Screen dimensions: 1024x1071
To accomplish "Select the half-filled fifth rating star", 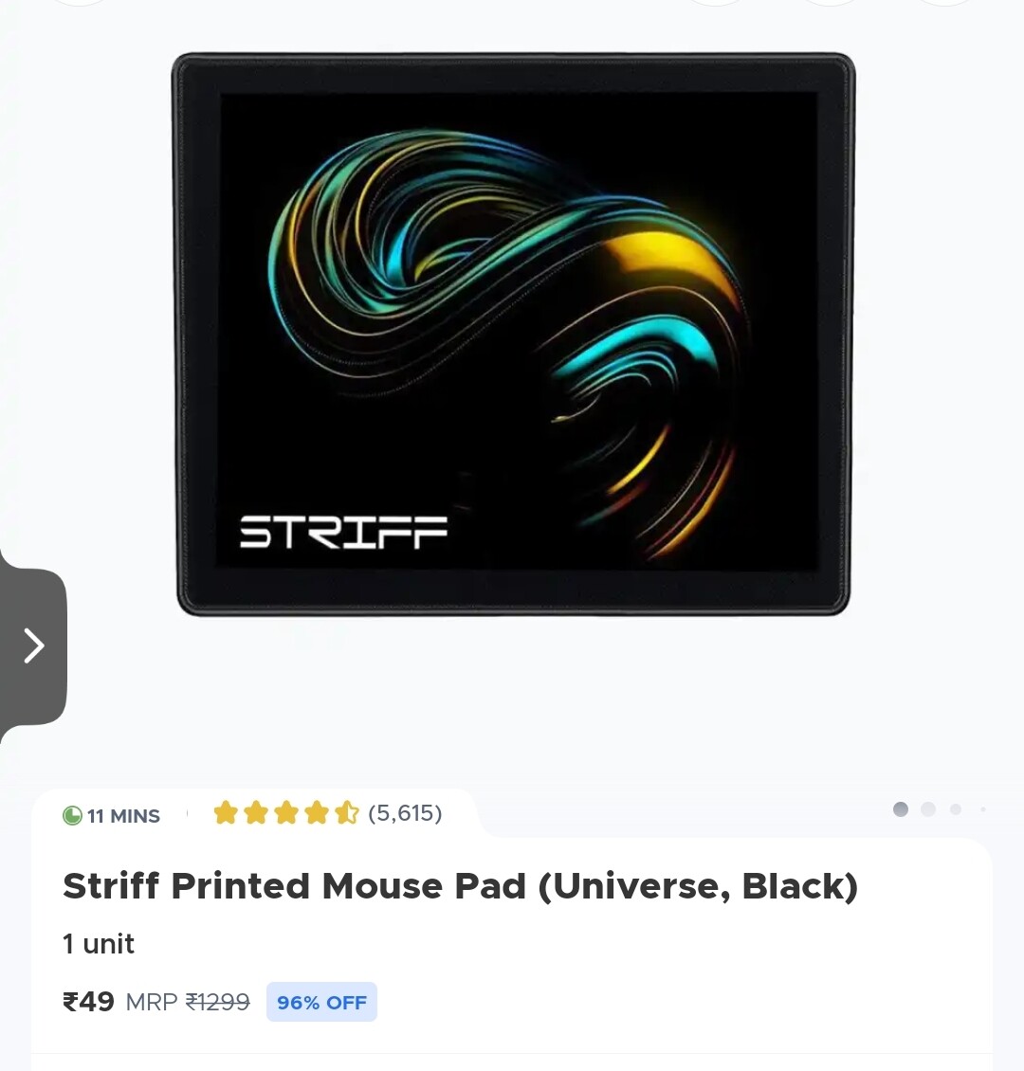I will point(347,813).
